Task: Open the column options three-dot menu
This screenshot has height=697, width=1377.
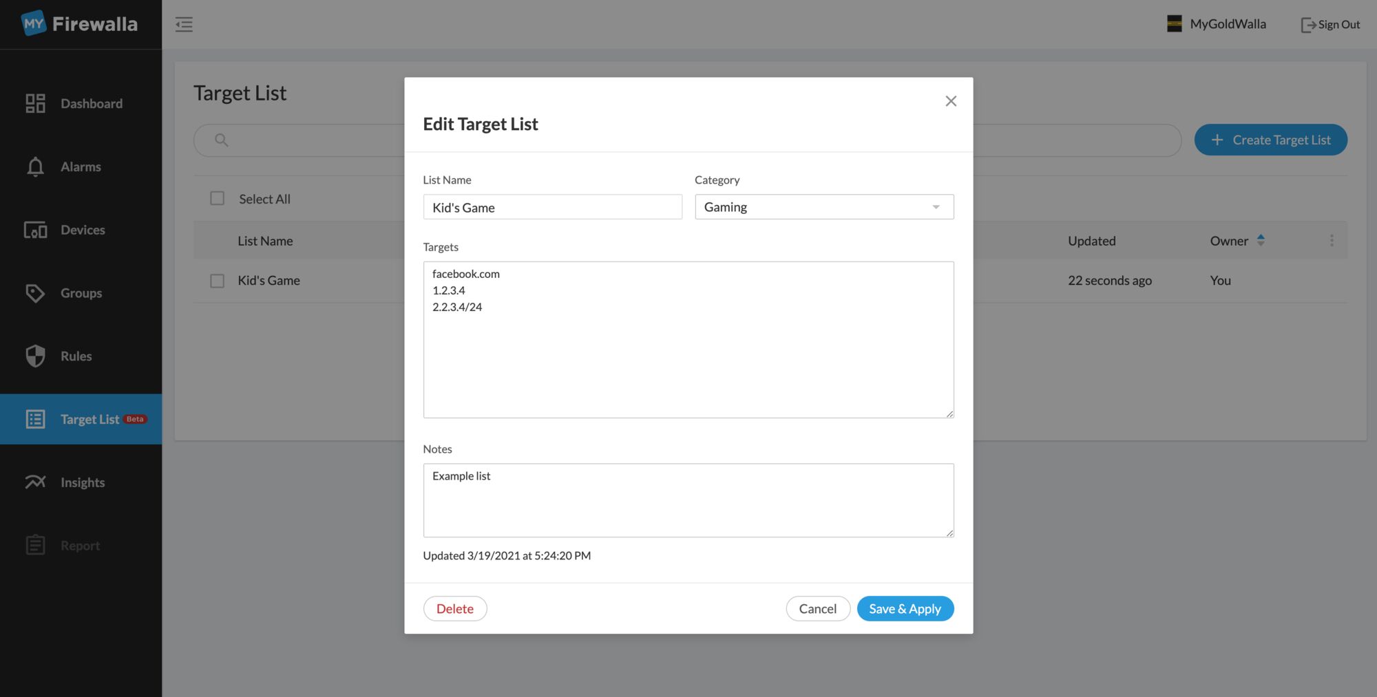Action: 1332,240
